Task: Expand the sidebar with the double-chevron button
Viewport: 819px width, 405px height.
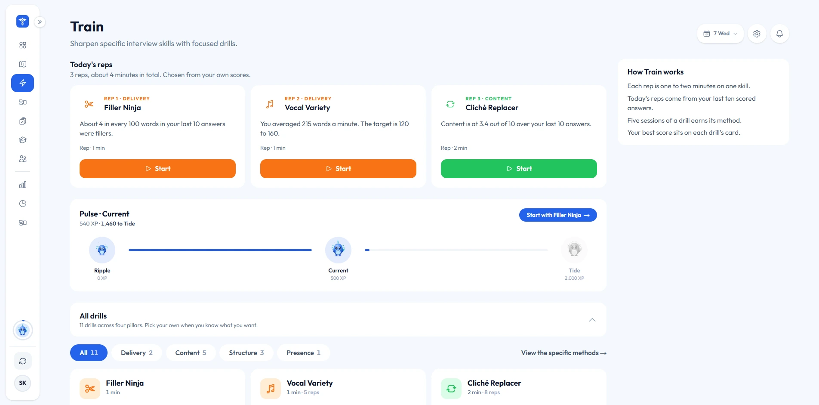Action: pyautogui.click(x=40, y=22)
